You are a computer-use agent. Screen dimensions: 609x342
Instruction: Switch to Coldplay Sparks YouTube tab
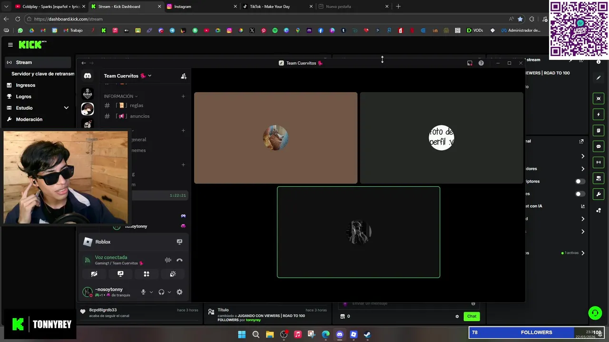(49, 7)
